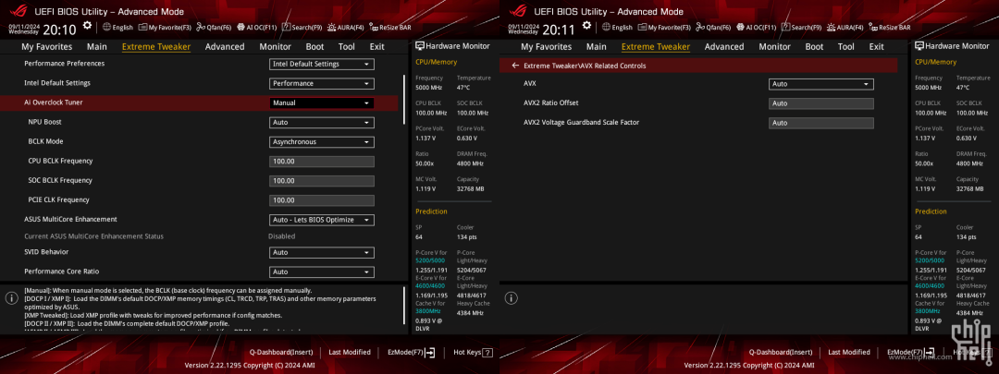Click EzMode(F7) in left screen
The image size is (999, 374).
412,352
